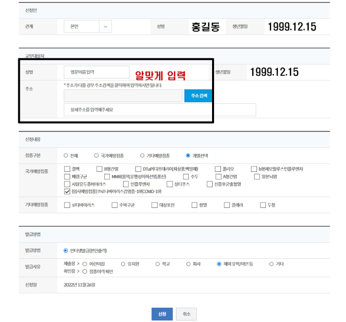This screenshot has width=346, height=322.
Task: Click the 영문이름 입력 name field
Action: [96, 72]
